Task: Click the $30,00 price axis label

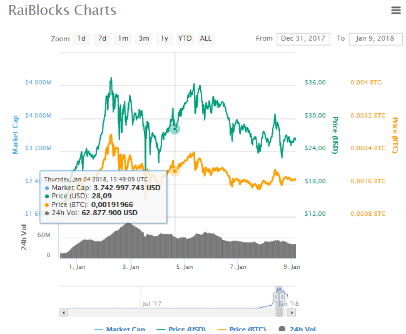Action: 315,116
